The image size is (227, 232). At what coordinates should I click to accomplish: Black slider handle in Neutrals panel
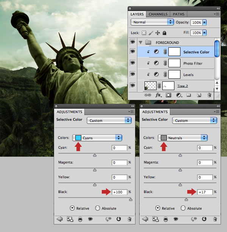(x=187, y=199)
